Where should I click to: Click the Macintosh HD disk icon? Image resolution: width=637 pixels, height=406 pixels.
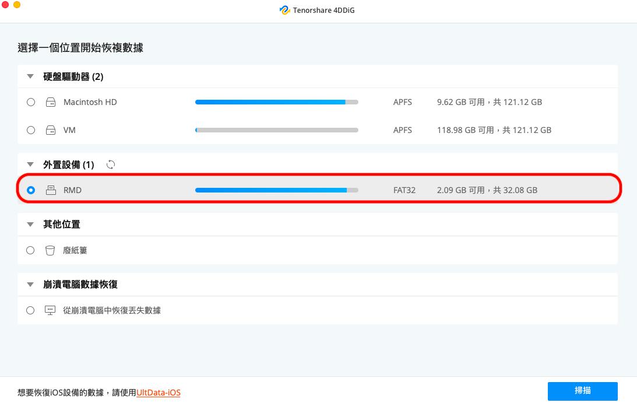point(51,102)
